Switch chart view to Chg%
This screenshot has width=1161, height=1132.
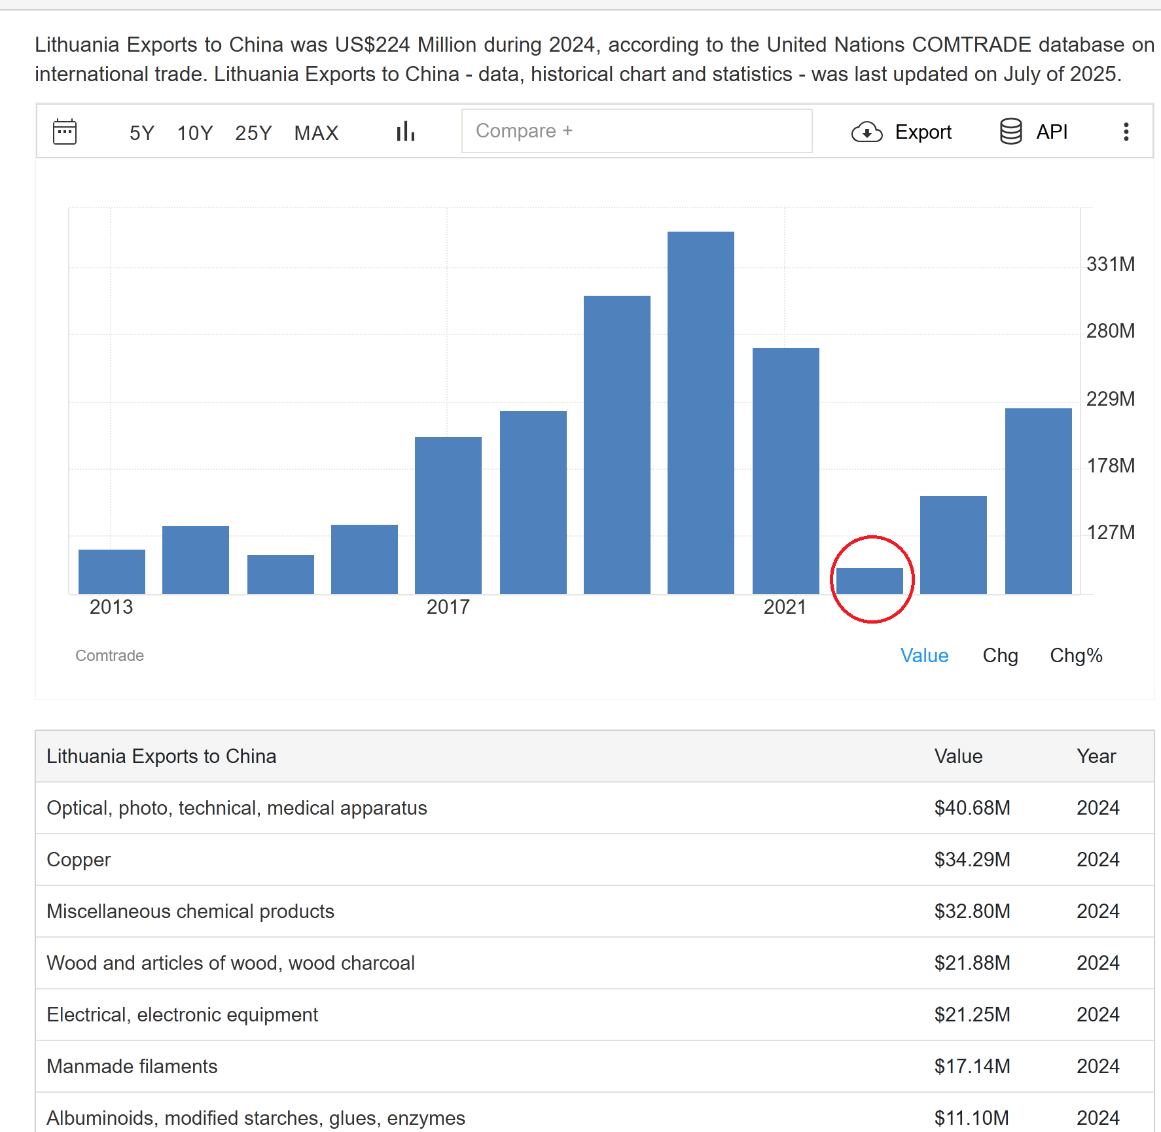tap(1076, 655)
